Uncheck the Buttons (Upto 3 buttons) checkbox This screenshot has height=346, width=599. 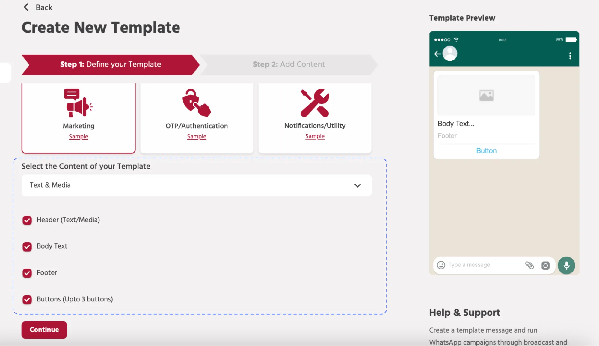pyautogui.click(x=27, y=300)
